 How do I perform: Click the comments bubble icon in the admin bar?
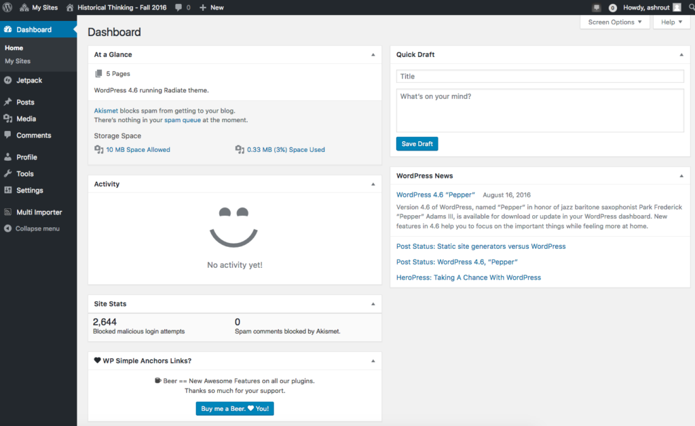point(179,7)
